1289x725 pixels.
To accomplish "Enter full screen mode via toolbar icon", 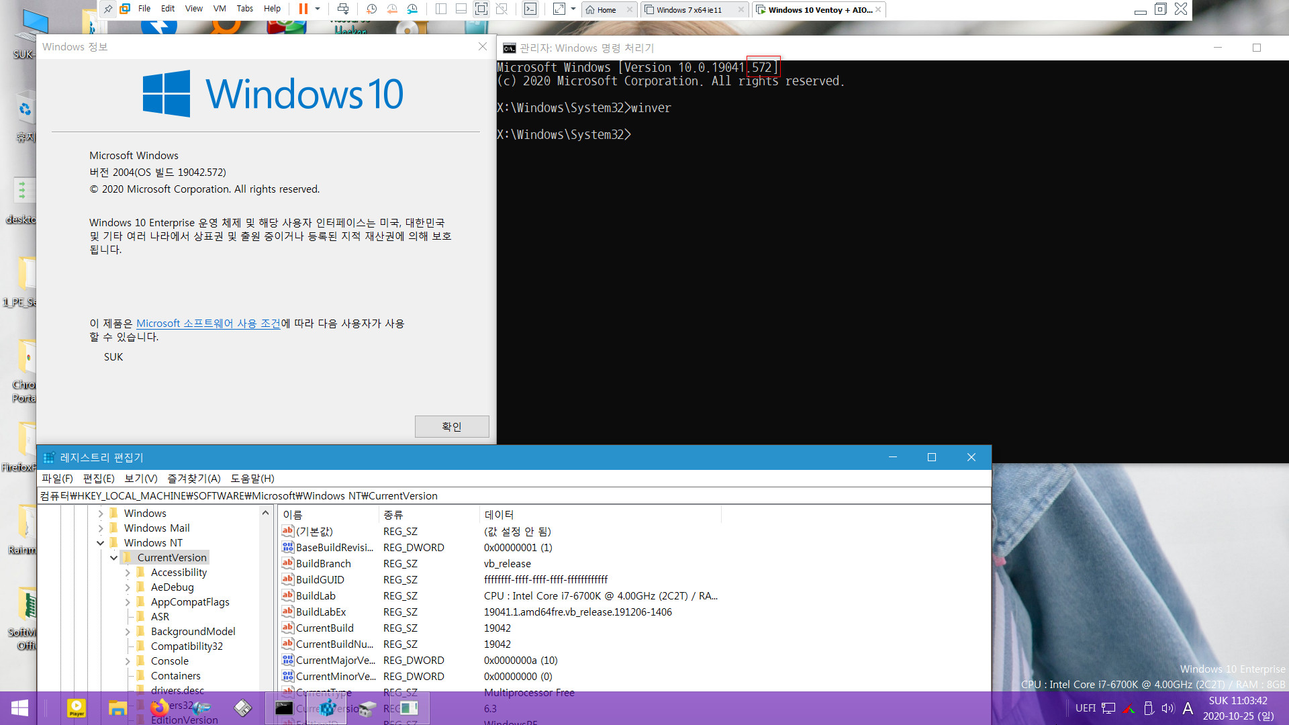I will 481,9.
